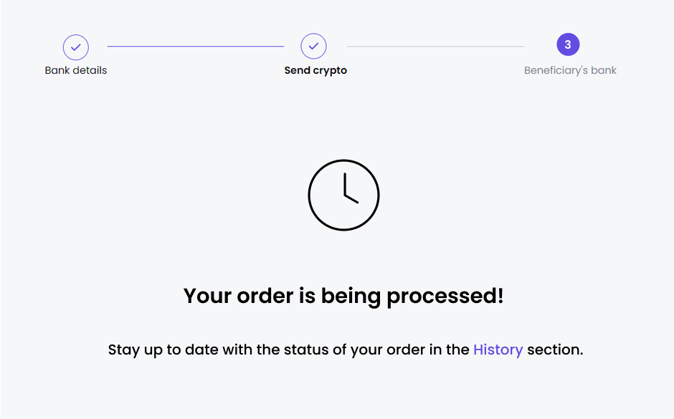Click the purple step 3 circle

pos(568,44)
